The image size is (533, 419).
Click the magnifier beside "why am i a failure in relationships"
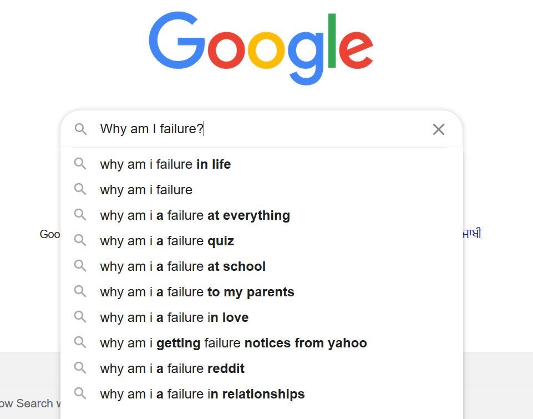[x=80, y=394]
